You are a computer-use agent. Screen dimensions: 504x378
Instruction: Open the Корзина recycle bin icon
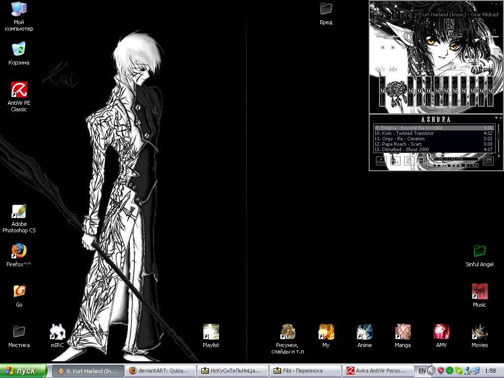tap(19, 53)
